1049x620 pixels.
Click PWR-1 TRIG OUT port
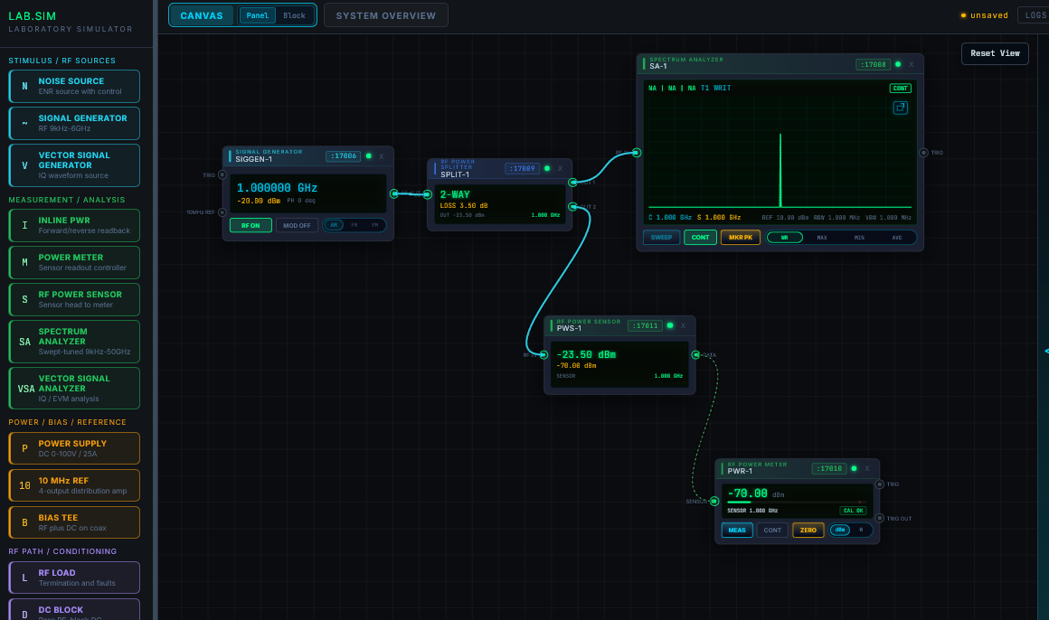pos(880,519)
